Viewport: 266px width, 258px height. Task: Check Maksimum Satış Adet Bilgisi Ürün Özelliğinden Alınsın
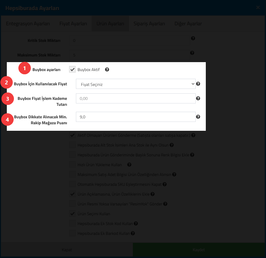(x=72, y=174)
